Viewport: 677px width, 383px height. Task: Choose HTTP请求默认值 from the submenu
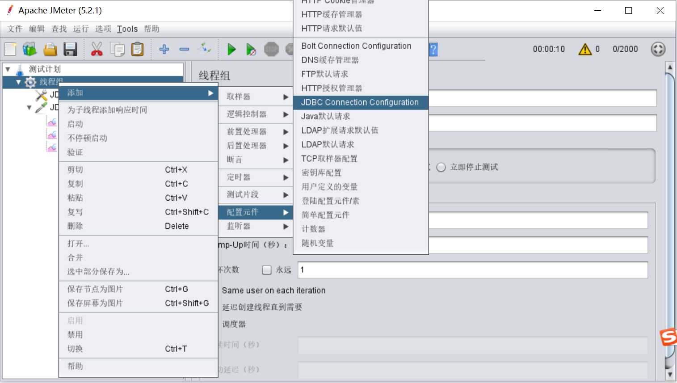(361, 29)
